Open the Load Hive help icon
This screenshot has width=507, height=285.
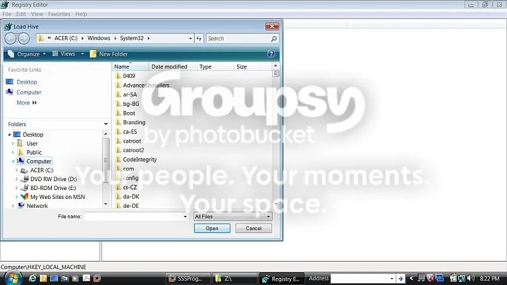271,54
